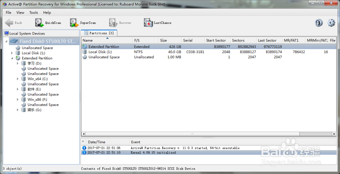Click the 学习 (D:) volume icon

(x=24, y=63)
